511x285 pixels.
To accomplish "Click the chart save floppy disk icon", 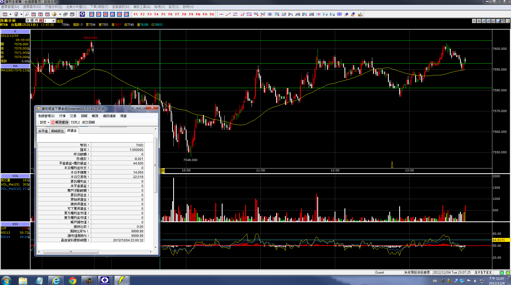I will pyautogui.click(x=498, y=21).
